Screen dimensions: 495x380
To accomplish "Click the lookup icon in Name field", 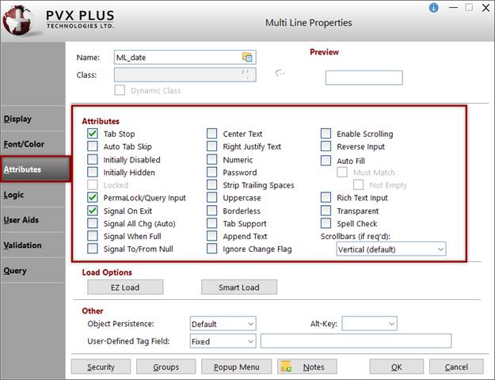I will 247,57.
